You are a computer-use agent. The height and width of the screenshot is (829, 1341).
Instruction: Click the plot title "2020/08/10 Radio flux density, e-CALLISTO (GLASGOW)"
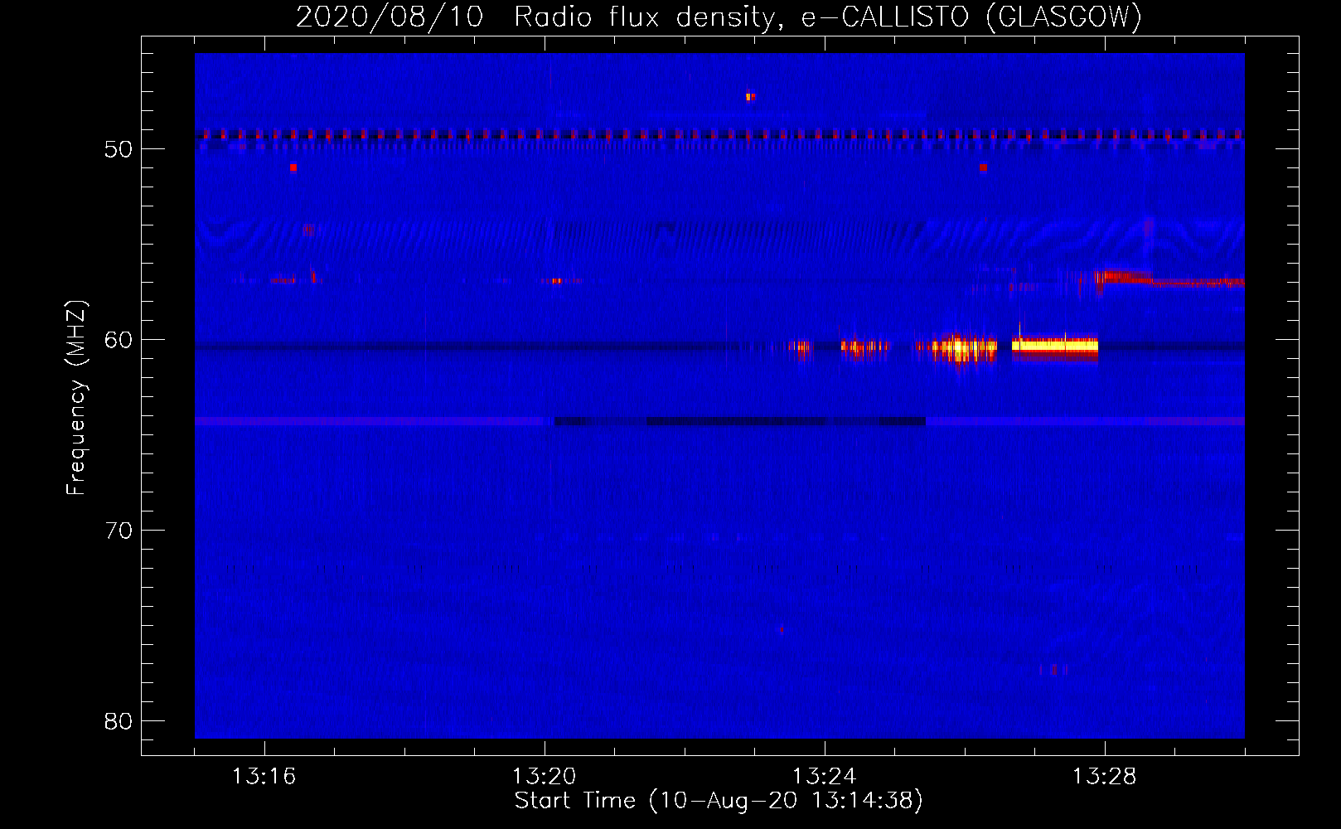point(719,17)
